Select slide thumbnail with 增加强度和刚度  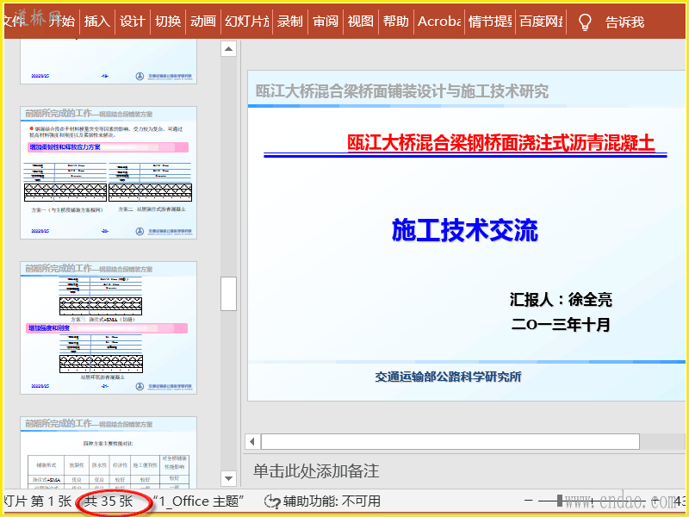click(109, 328)
